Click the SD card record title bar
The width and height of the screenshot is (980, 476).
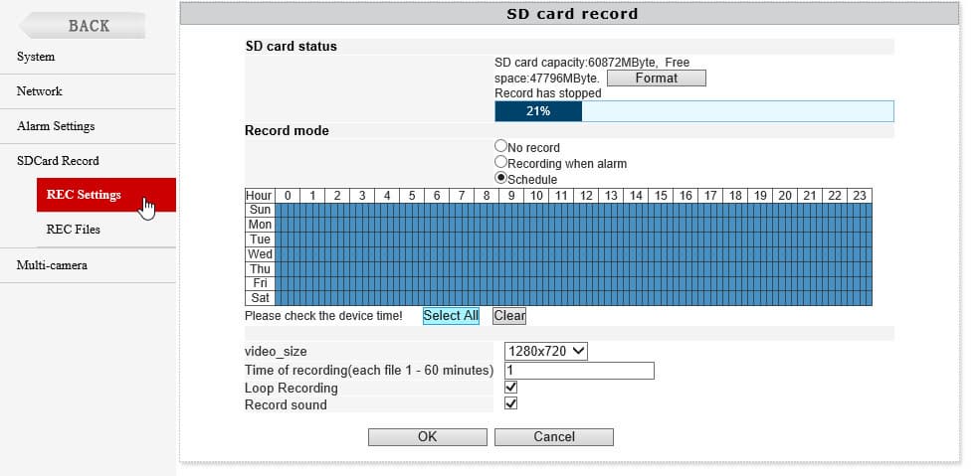click(x=569, y=13)
